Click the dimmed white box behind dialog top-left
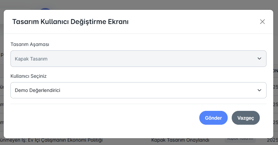The image size is (278, 145). click(17, 8)
